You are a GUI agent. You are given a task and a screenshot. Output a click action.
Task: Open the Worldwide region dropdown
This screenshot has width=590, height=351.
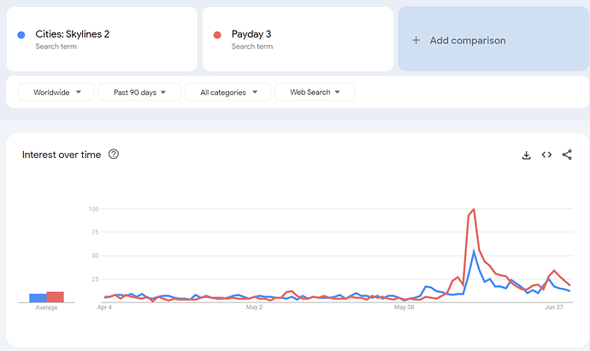point(56,92)
